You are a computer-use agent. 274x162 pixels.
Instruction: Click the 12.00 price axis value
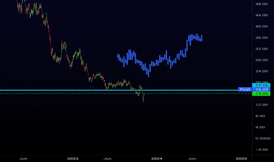pyautogui.click(x=261, y=105)
